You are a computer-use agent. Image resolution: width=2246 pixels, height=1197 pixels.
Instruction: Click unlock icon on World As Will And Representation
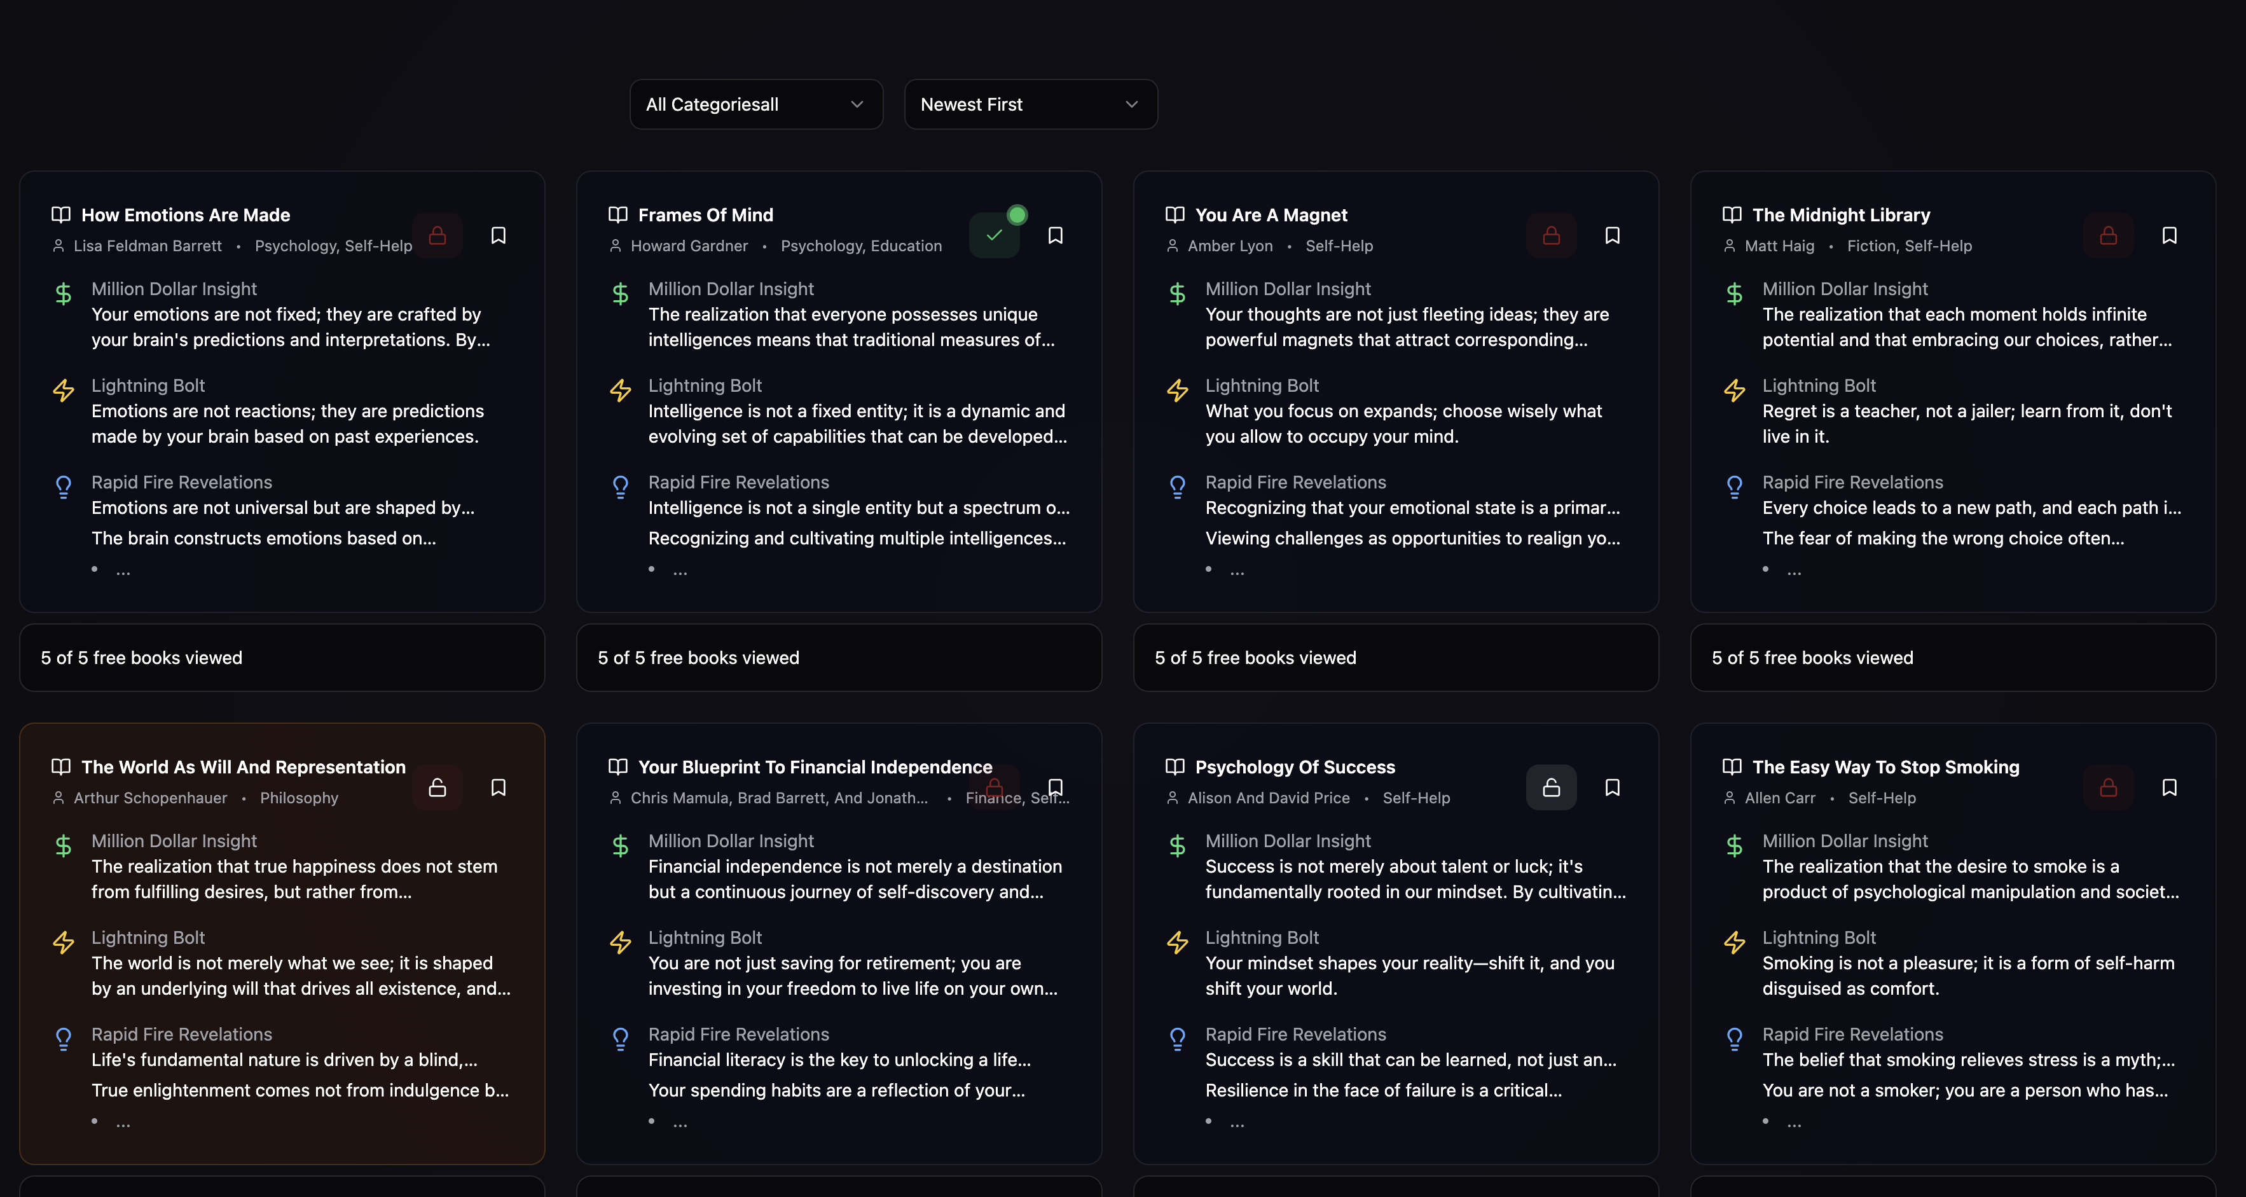click(x=437, y=787)
